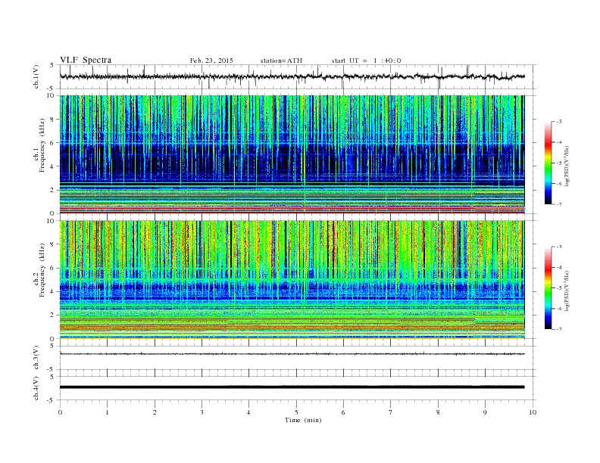Click the "station=ATH" header label
This screenshot has width=600, height=463.
[x=281, y=61]
